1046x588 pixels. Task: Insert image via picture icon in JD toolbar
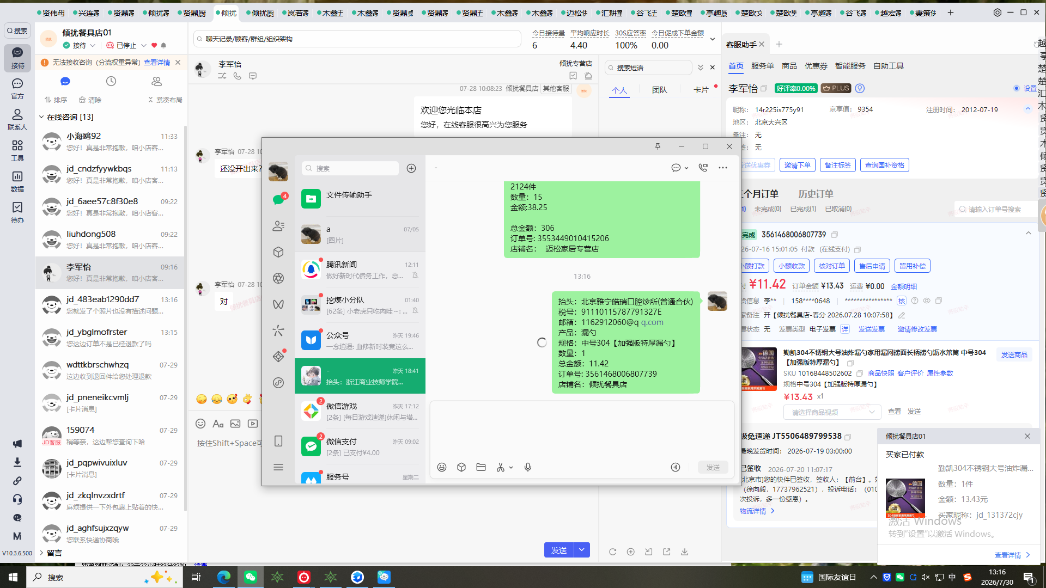[x=235, y=424]
